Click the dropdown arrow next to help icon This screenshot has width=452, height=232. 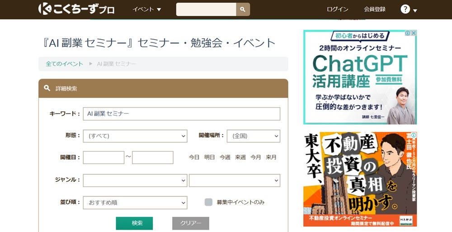click(415, 11)
